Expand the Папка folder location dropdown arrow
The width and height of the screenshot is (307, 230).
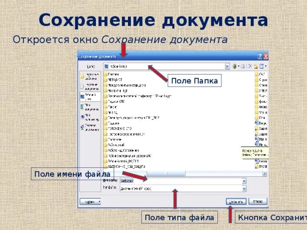coord(227,67)
